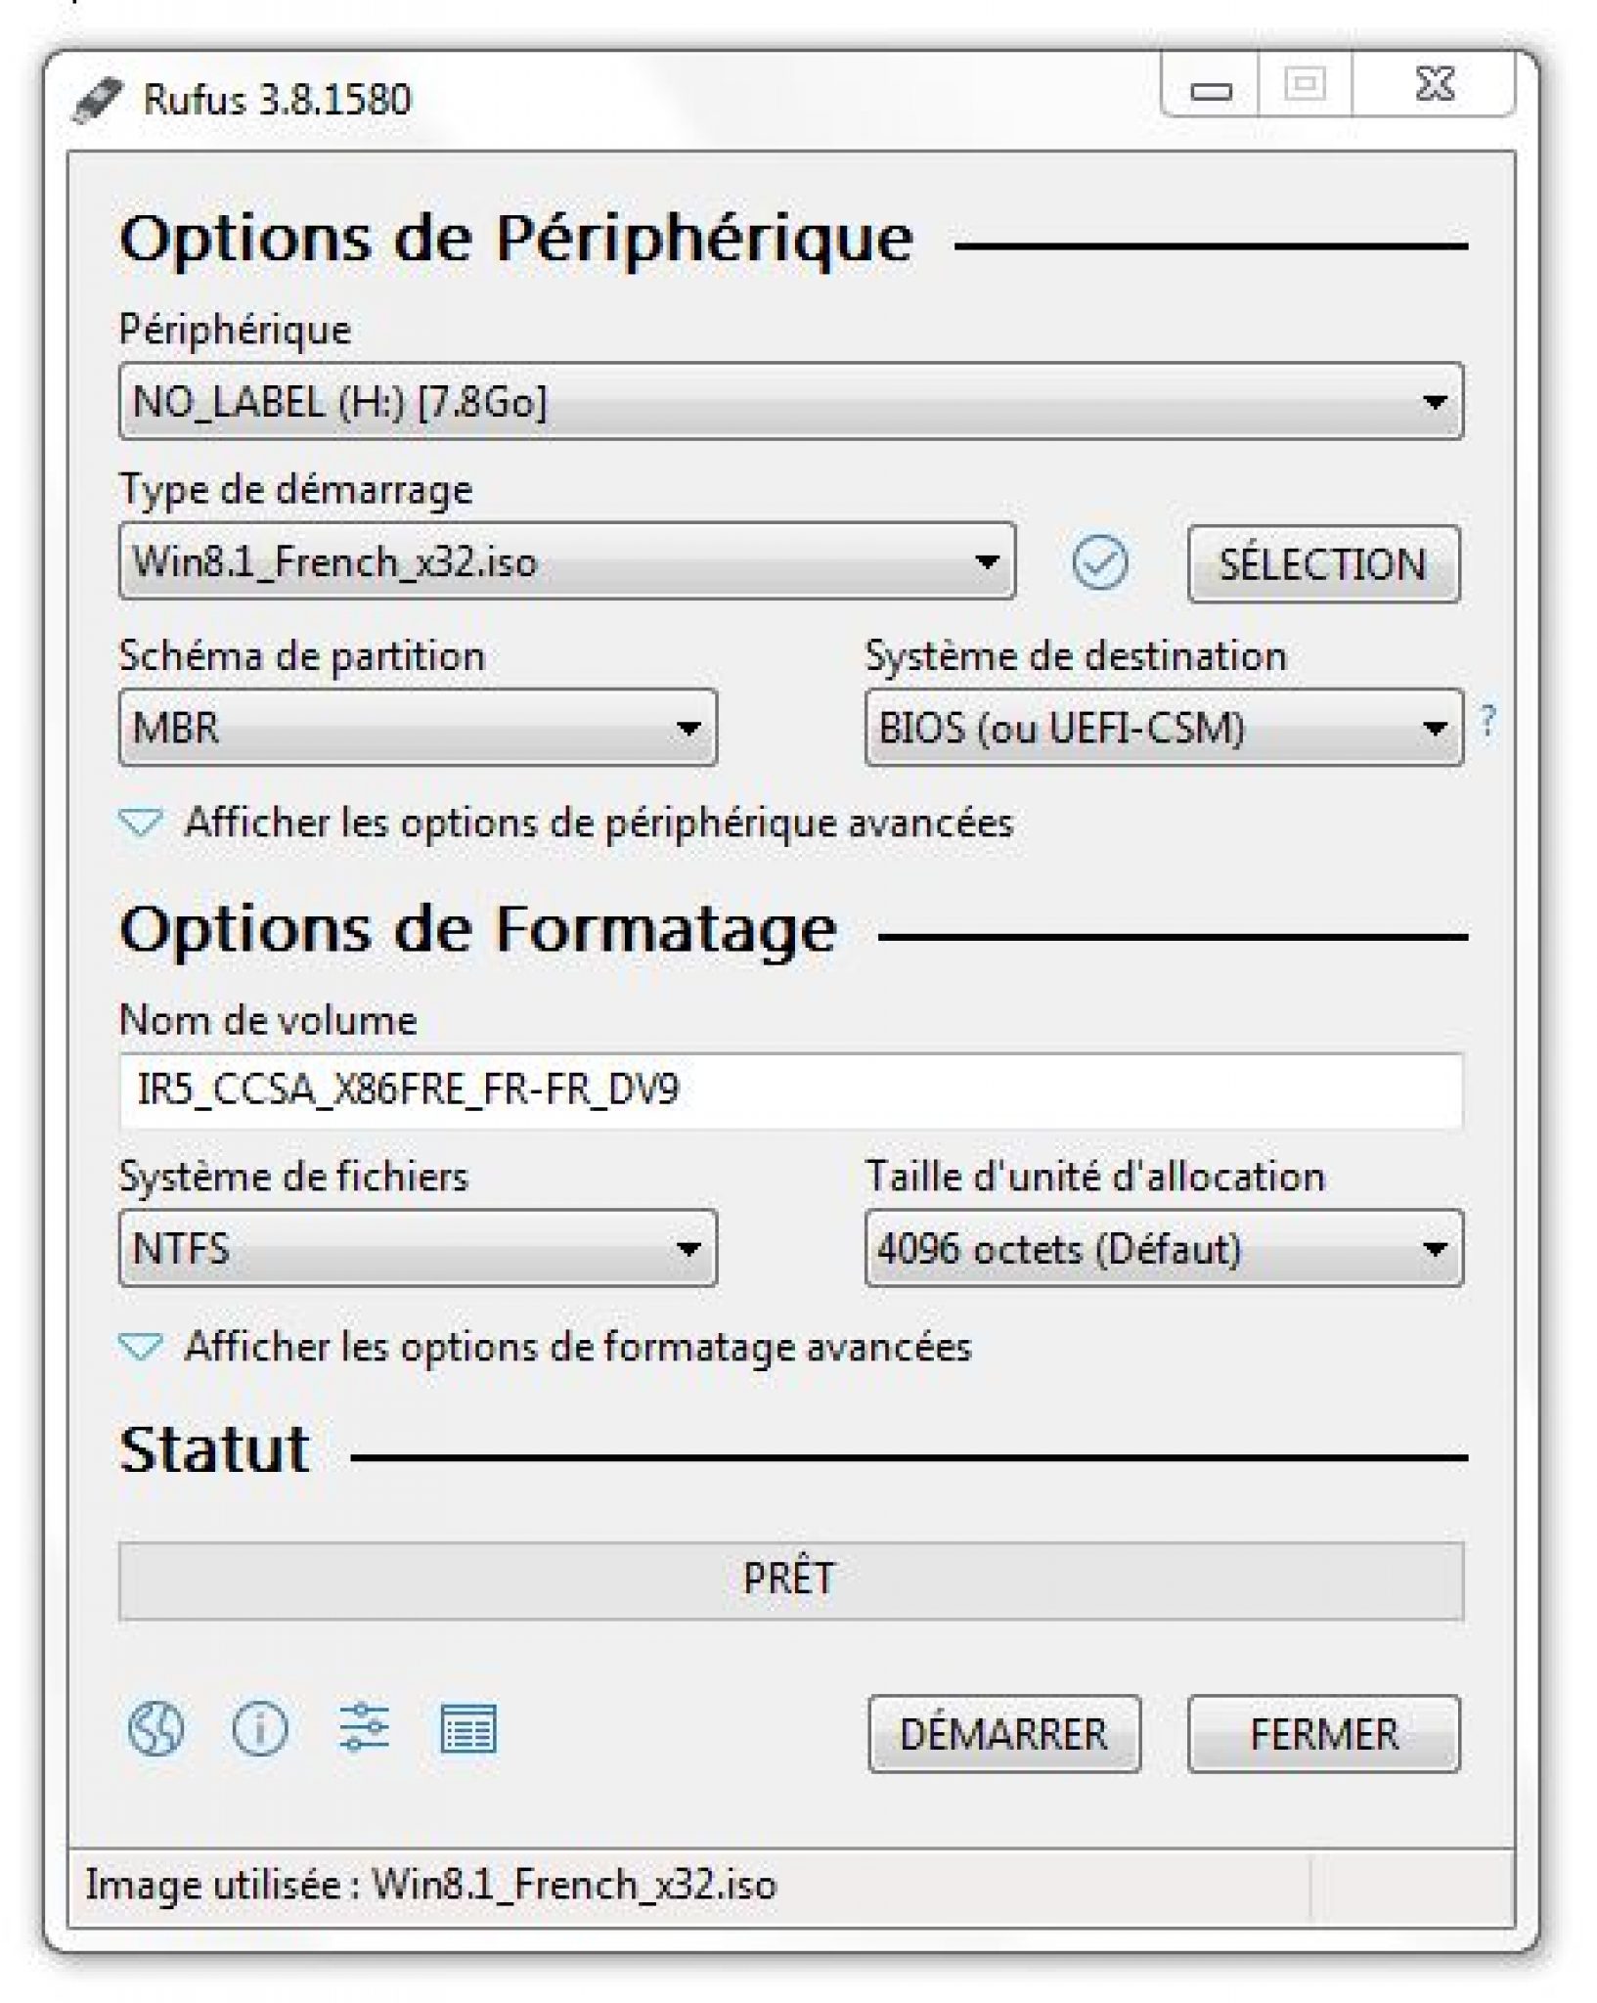
Task: Click the Rufus USB title bar icon
Action: pyautogui.click(x=98, y=100)
